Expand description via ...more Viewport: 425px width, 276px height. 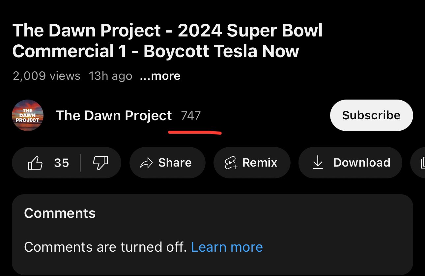[x=160, y=76]
